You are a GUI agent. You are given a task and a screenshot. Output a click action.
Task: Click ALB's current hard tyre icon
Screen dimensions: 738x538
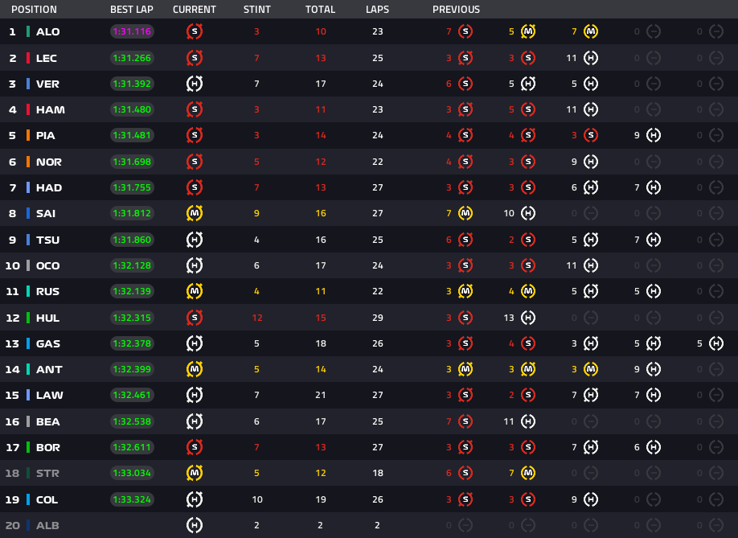pos(195,525)
